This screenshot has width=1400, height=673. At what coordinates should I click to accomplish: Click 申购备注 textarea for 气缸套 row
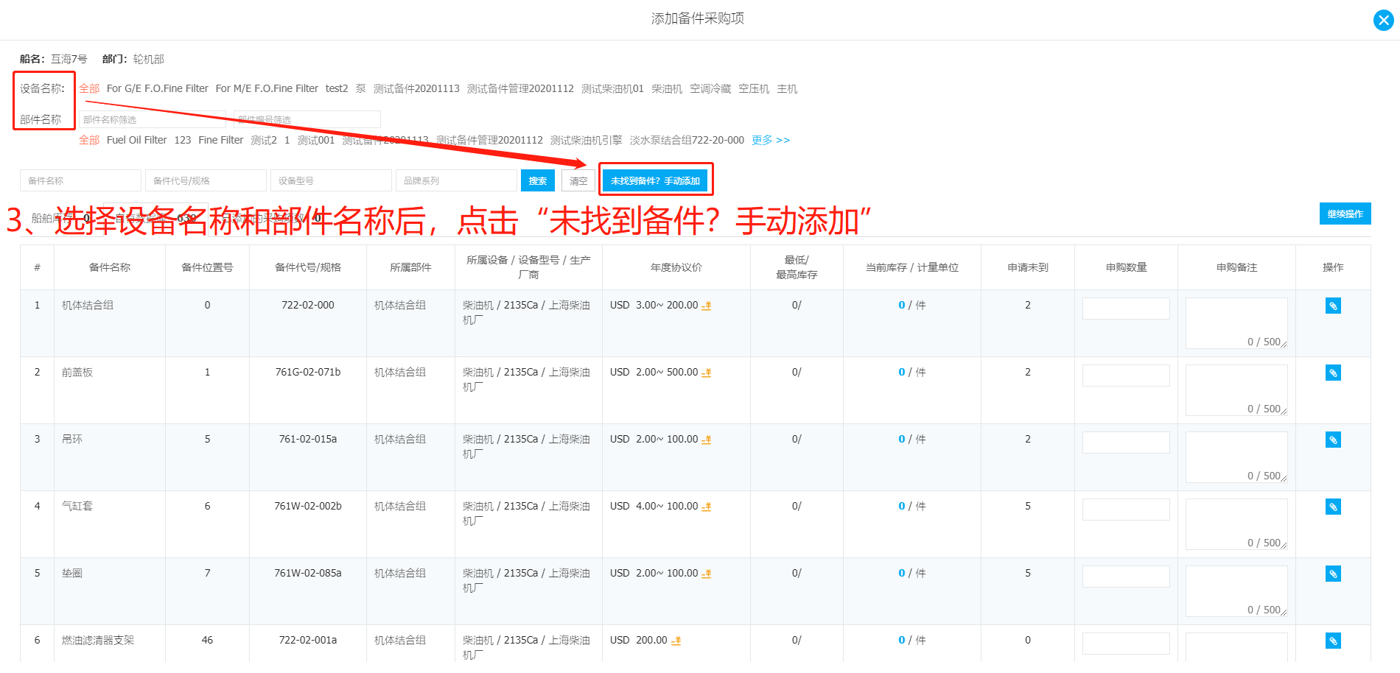tap(1236, 524)
